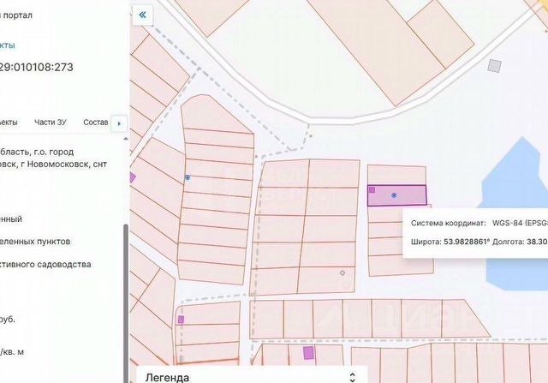
Task: Click the blue circle marker on left parcel row
Action: [188, 177]
